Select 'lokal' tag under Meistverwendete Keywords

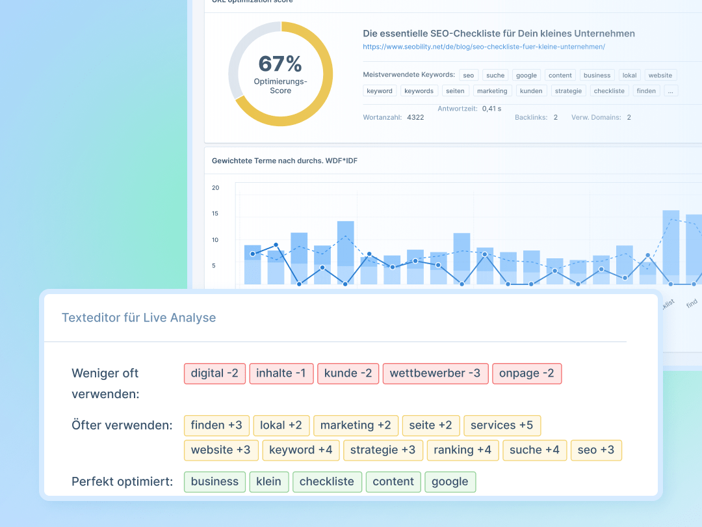coord(629,75)
